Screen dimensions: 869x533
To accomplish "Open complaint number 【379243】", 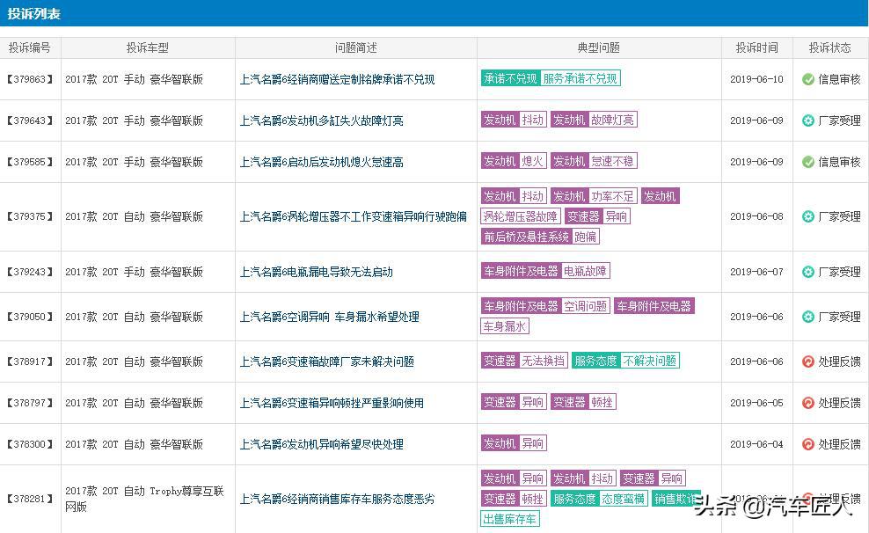I will click(x=31, y=272).
